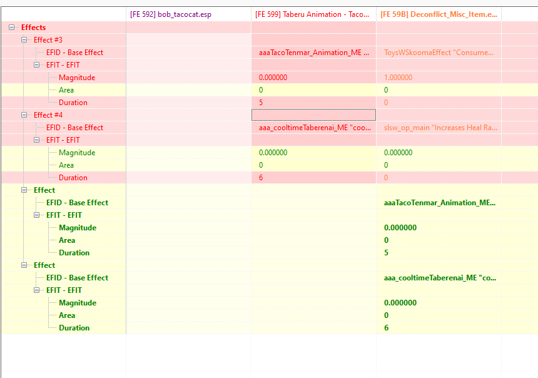
Task: Collapse the last bold Effect node containing Duration 6
Action: (24, 265)
